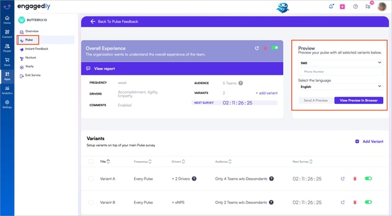Check the select-all checkbox in Variants header
This screenshot has height=216, width=392.
click(91, 162)
